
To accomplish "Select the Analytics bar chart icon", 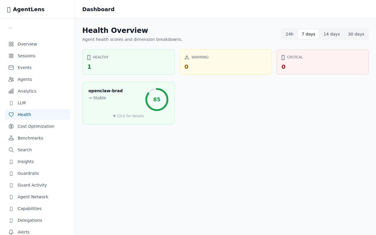I will pos(11,91).
